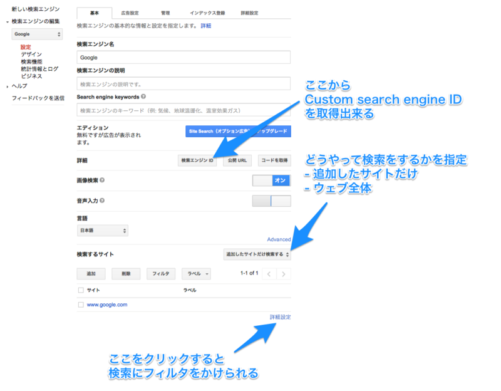Viewport: 501px width, 391px height.
Task: Click the コードを取得 button
Action: click(274, 160)
